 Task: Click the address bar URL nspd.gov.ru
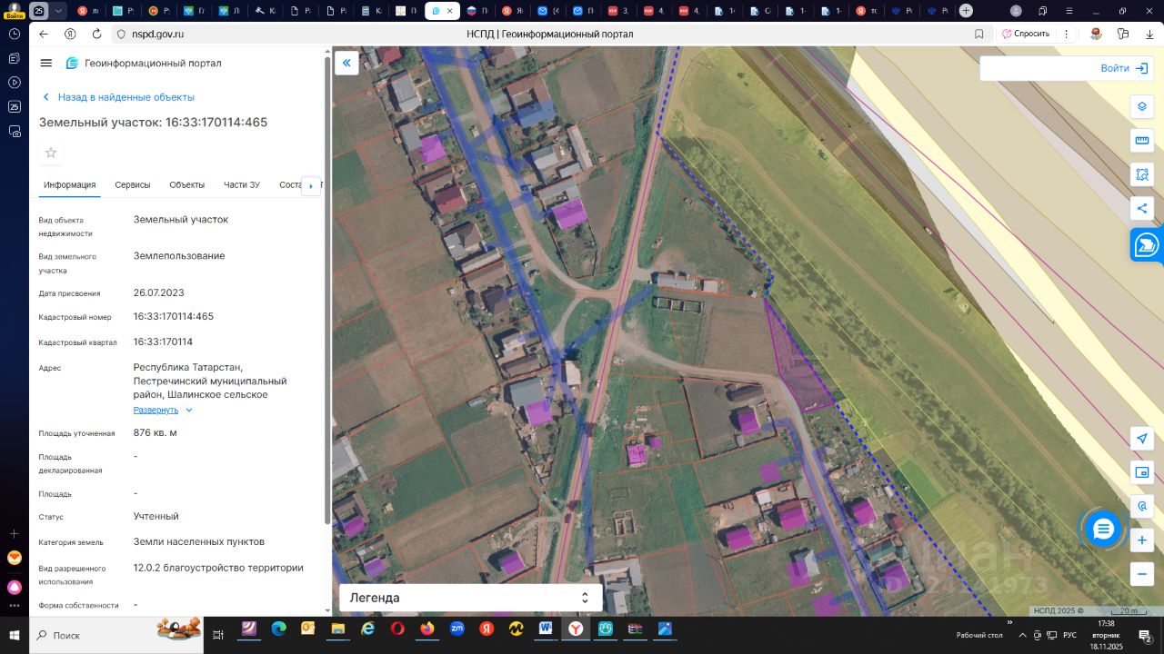pos(157,34)
